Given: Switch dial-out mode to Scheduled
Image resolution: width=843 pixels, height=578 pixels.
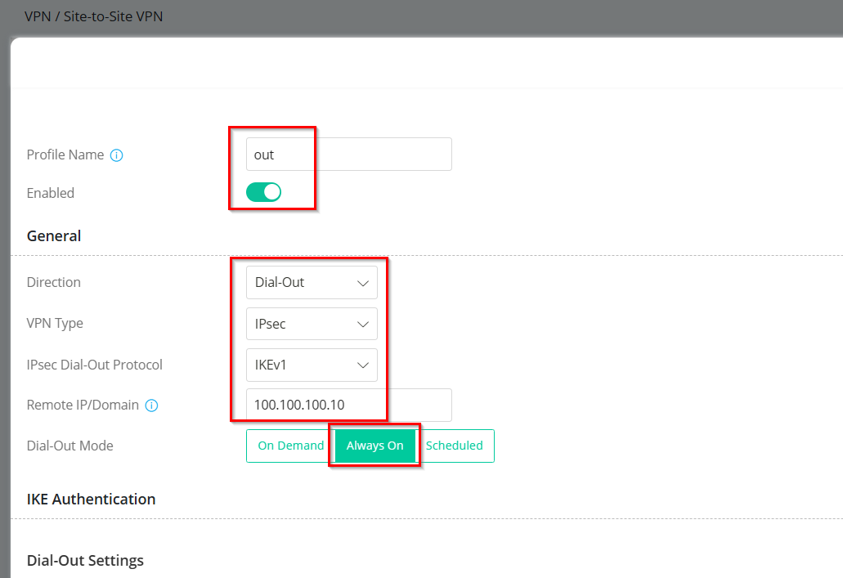Looking at the screenshot, I should click(x=455, y=446).
